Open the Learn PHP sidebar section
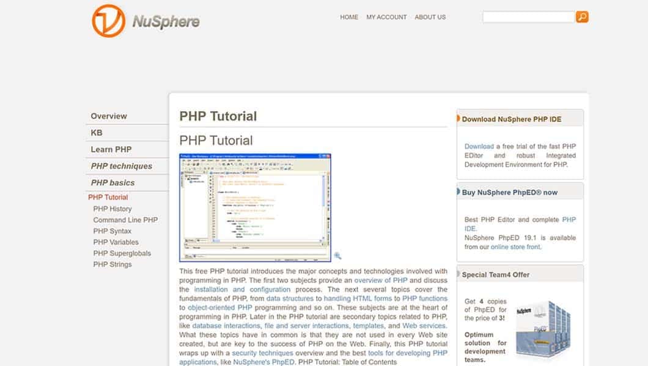Screen dimensions: 648x366 (111, 149)
